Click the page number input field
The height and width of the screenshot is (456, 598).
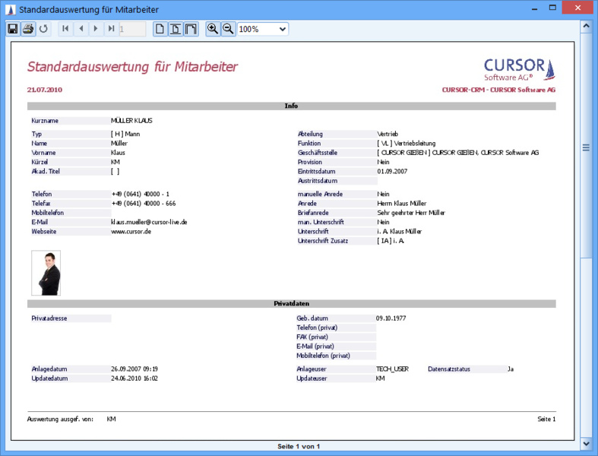tap(132, 29)
